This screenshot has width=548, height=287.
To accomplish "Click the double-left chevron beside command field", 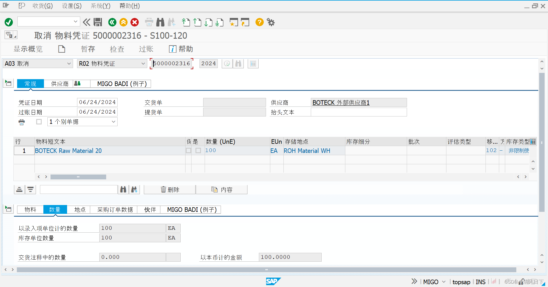I will 86,22.
